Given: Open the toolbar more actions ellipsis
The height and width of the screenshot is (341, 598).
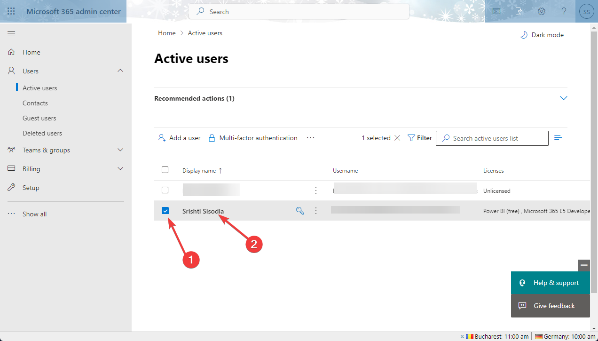Looking at the screenshot, I should coord(310,138).
